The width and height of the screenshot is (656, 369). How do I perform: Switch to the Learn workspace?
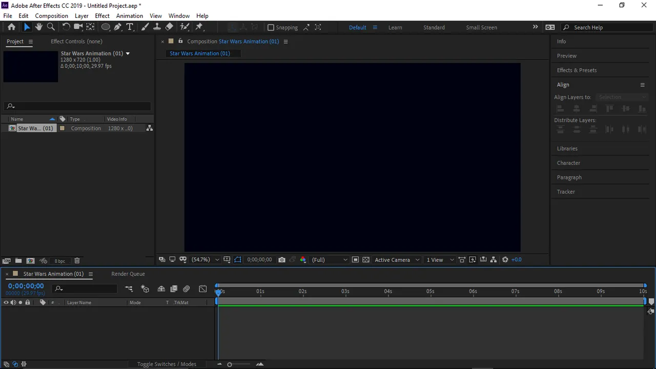click(395, 28)
